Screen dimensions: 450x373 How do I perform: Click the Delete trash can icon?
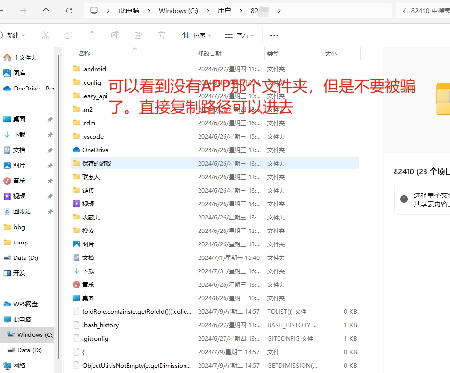pyautogui.click(x=161, y=35)
